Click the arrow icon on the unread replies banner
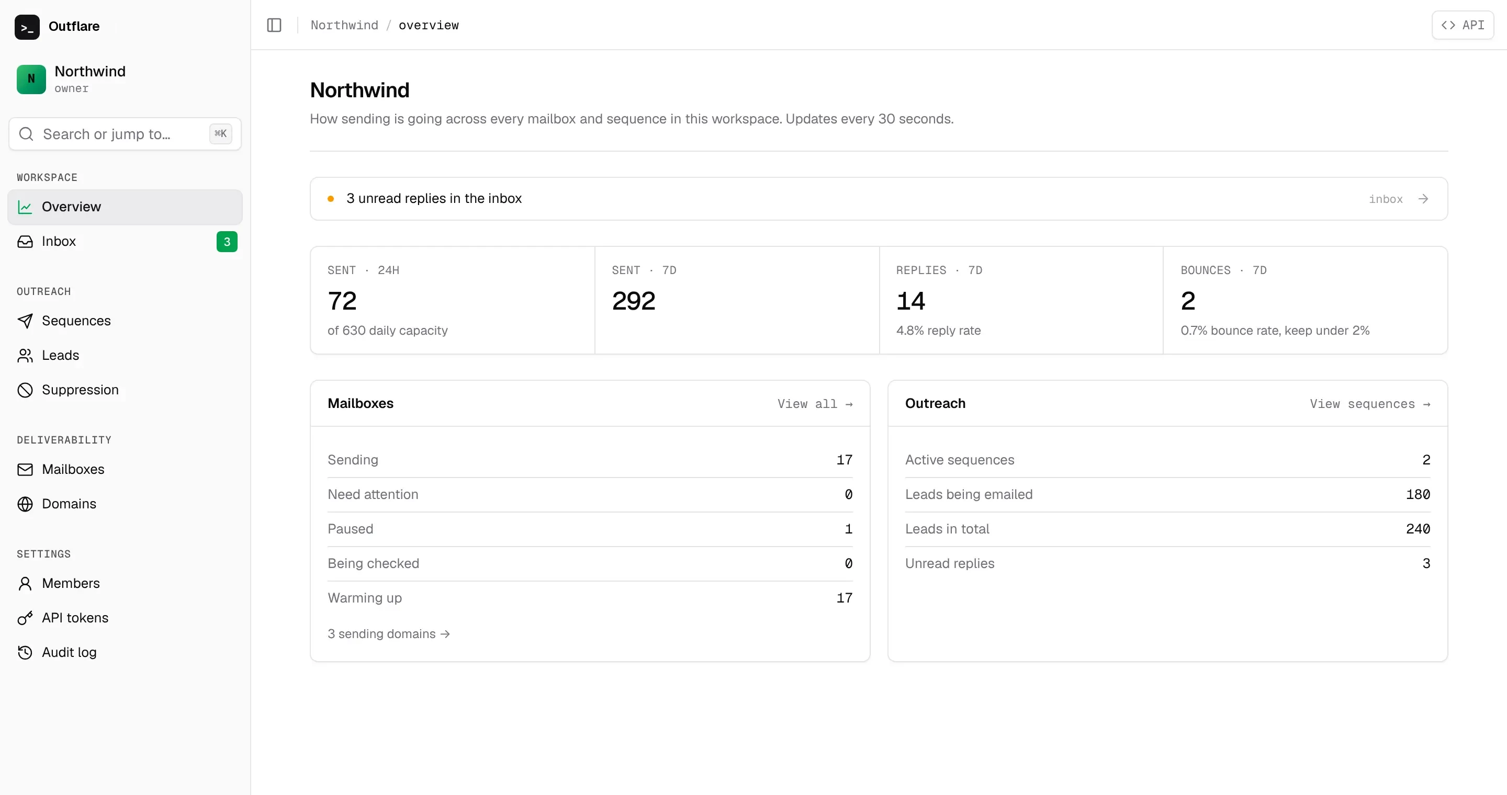Image resolution: width=1507 pixels, height=795 pixels. pyautogui.click(x=1423, y=199)
